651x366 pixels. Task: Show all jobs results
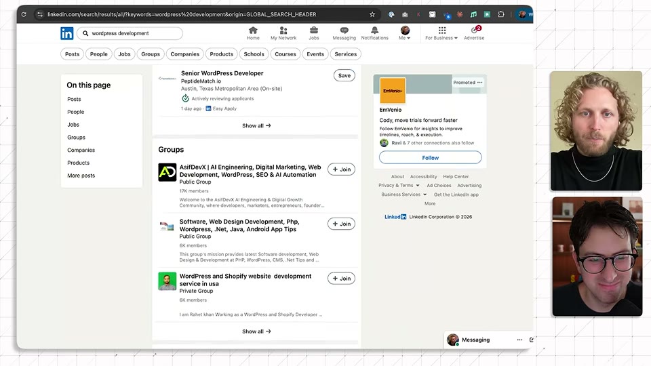coord(256,126)
